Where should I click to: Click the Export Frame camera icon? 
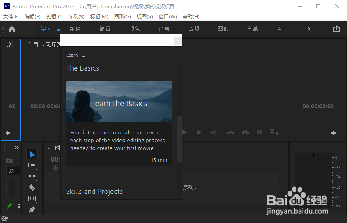click(x=260, y=132)
